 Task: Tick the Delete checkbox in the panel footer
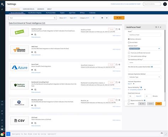coord(129,104)
